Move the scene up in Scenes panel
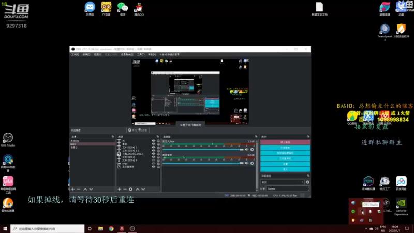Image resolution: width=414 pixels, height=233 pixels. (x=85, y=189)
